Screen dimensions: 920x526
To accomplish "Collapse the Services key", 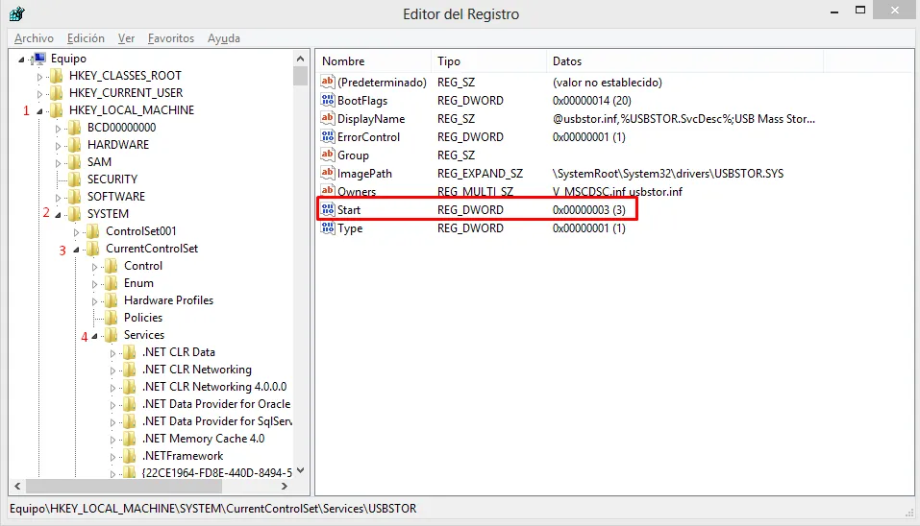I will (x=94, y=336).
